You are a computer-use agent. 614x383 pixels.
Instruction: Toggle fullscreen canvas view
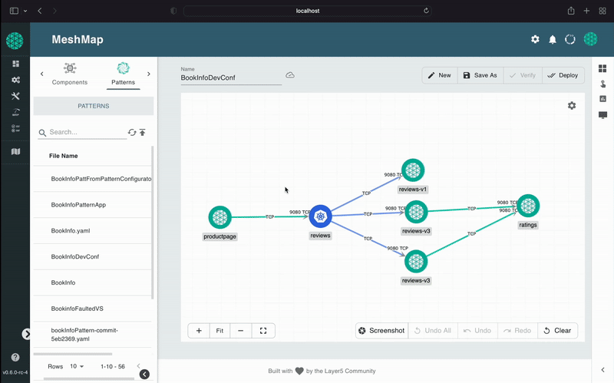[263, 331]
